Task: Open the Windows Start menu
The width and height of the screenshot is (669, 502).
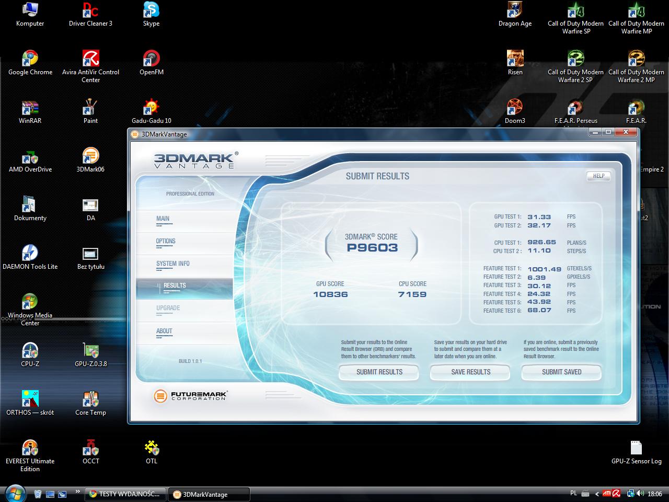Action: point(15,493)
